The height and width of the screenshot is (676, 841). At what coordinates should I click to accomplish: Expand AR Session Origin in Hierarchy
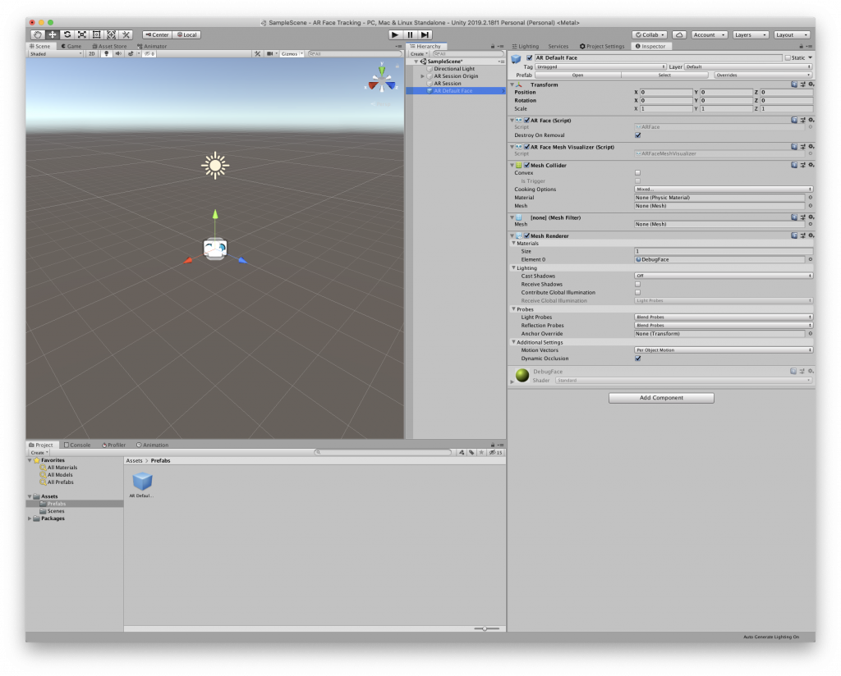tap(423, 76)
